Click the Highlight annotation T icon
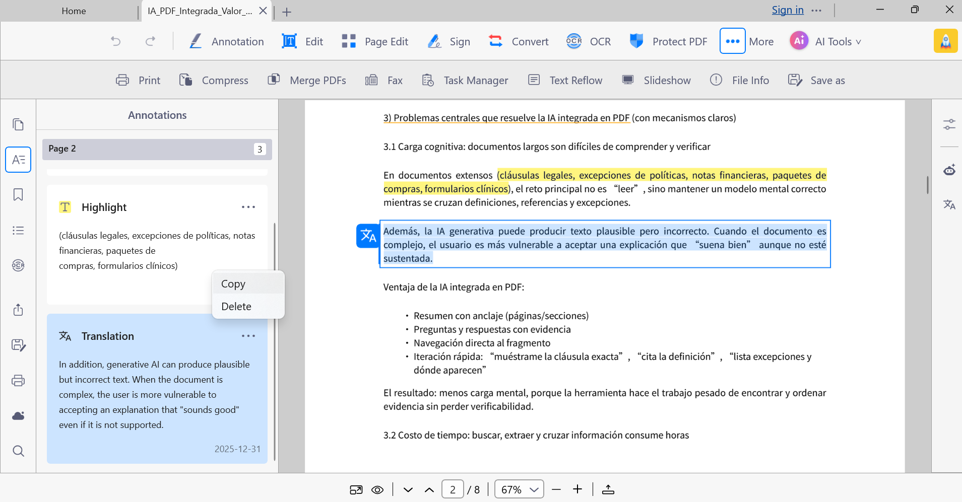The height and width of the screenshot is (502, 962). coord(65,207)
